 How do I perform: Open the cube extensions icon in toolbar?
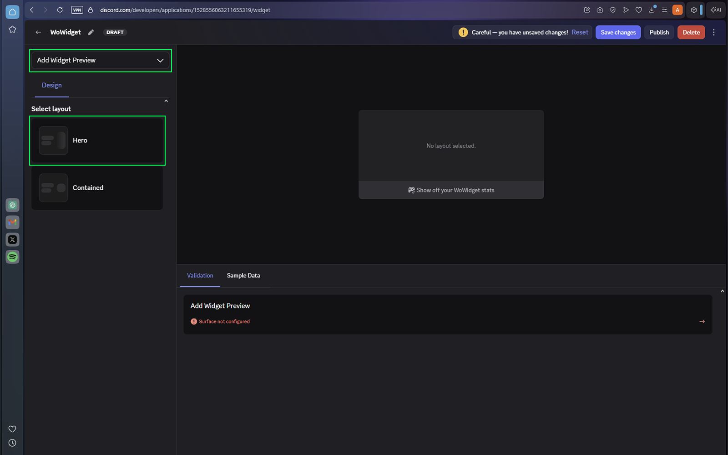[x=694, y=10]
